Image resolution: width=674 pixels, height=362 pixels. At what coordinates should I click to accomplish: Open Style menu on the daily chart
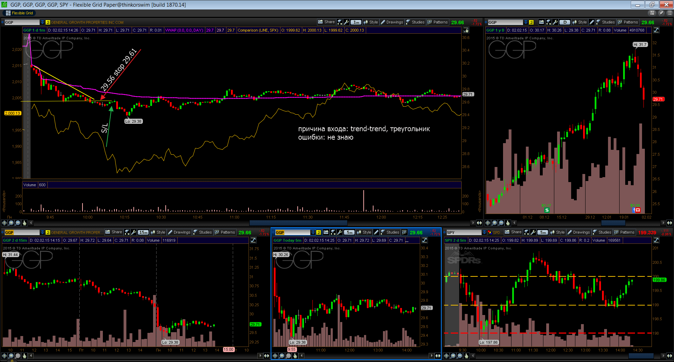click(x=580, y=22)
